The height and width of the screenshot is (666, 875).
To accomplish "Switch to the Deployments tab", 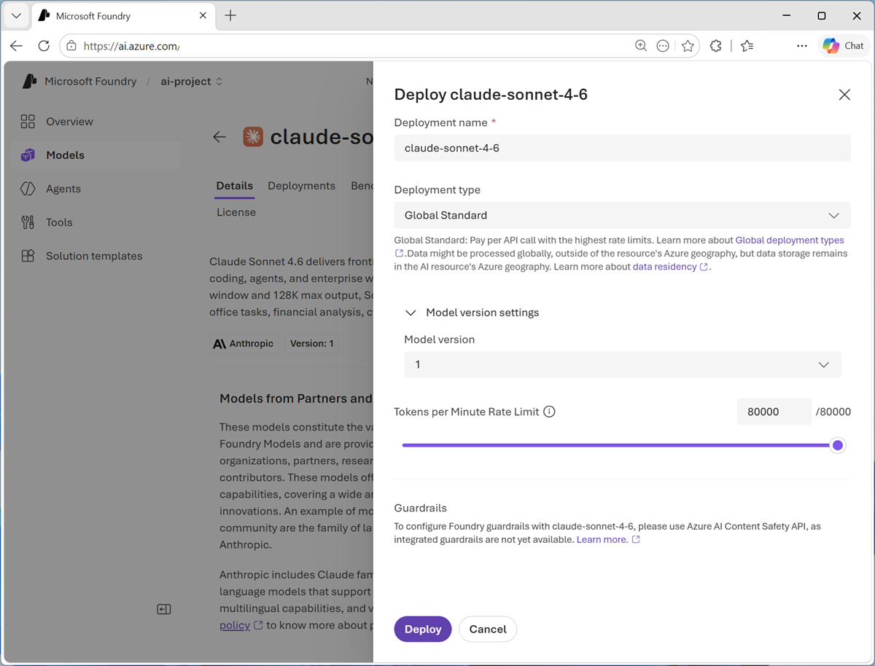I will pyautogui.click(x=301, y=186).
